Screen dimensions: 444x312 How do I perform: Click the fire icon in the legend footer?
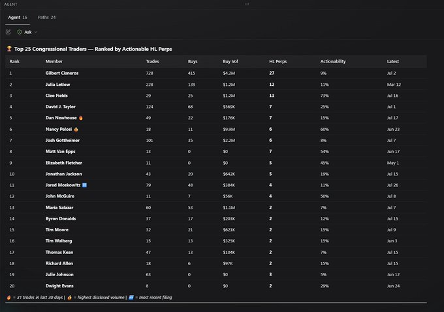tap(8, 297)
